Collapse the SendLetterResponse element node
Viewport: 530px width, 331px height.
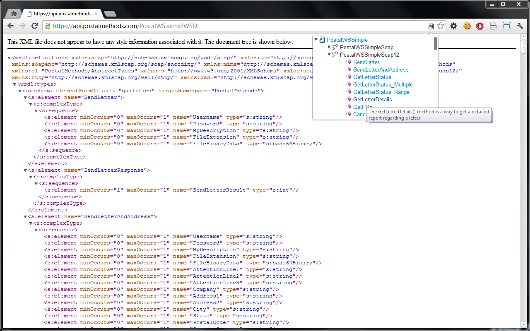tap(25, 170)
